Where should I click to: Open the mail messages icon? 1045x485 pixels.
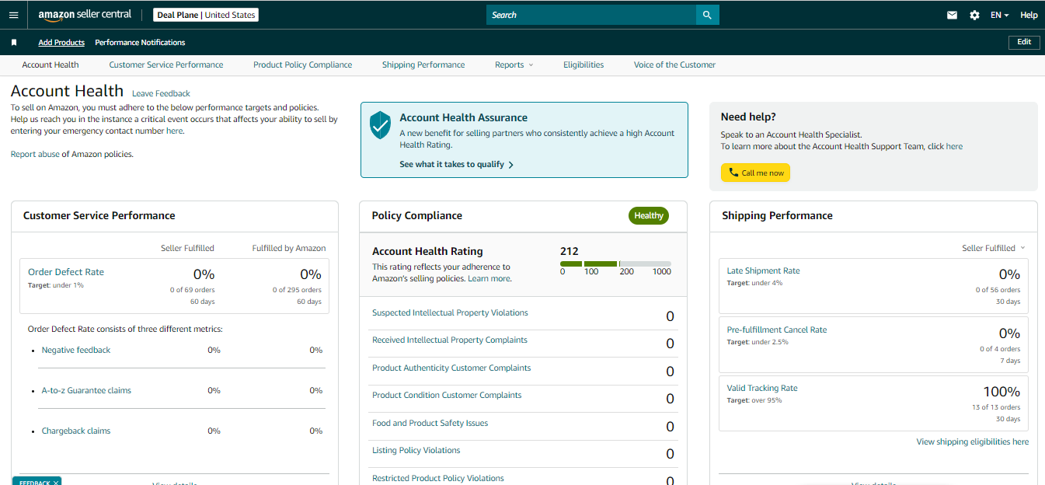[952, 15]
